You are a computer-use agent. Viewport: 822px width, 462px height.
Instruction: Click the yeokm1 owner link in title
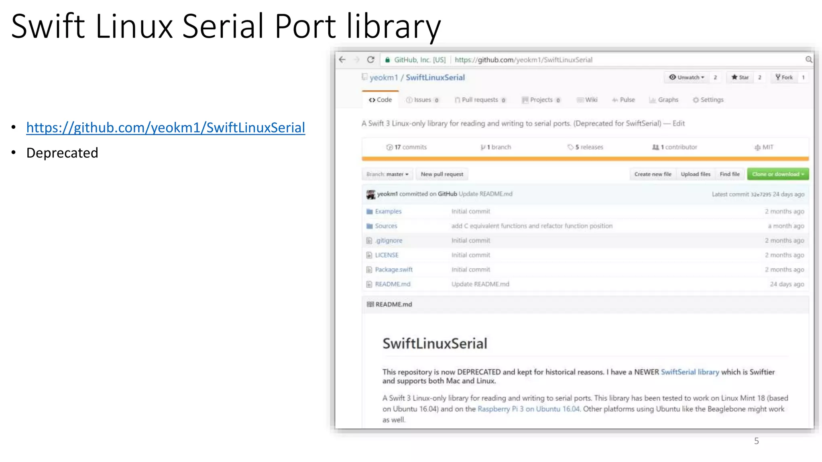[x=384, y=77]
